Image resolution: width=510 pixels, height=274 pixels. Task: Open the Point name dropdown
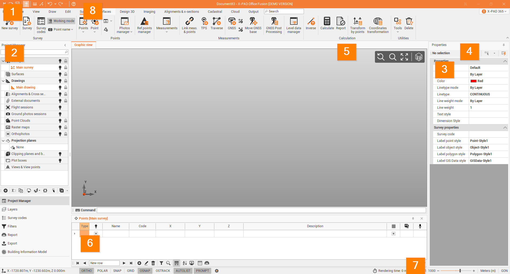pos(63,29)
